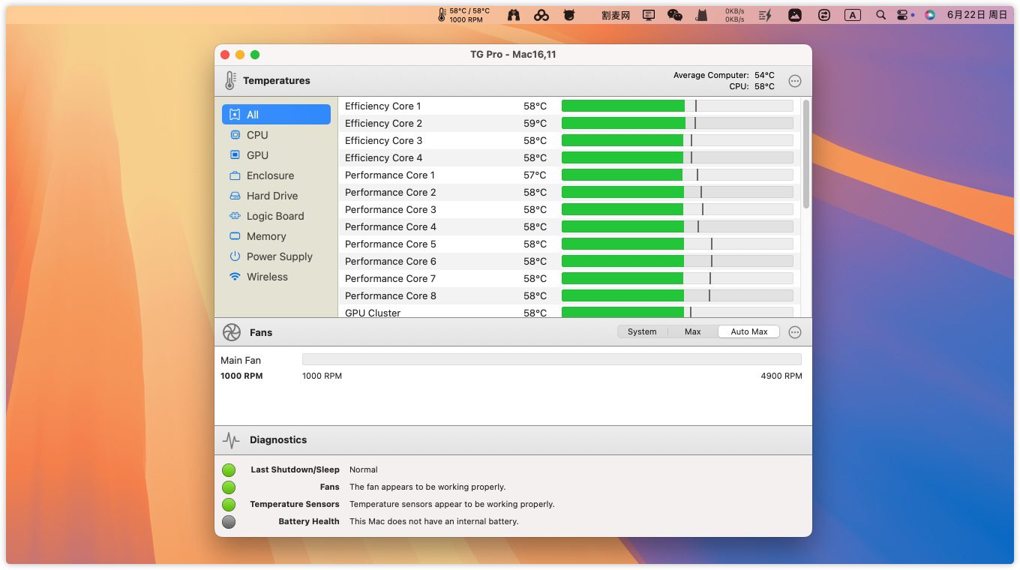Click the lightning list menu bar icon
This screenshot has width=1020, height=570.
pyautogui.click(x=765, y=15)
